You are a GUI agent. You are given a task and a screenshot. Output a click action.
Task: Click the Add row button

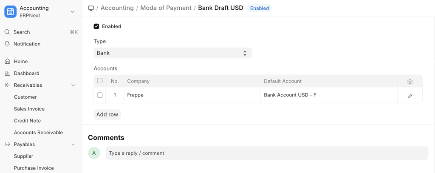point(107,114)
